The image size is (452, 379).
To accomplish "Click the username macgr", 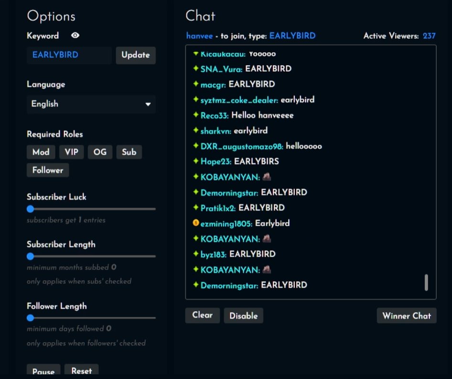I will 213,84.
